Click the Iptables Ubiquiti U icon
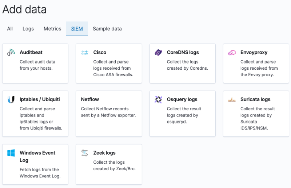The height and width of the screenshot is (188, 291). coord(11,99)
